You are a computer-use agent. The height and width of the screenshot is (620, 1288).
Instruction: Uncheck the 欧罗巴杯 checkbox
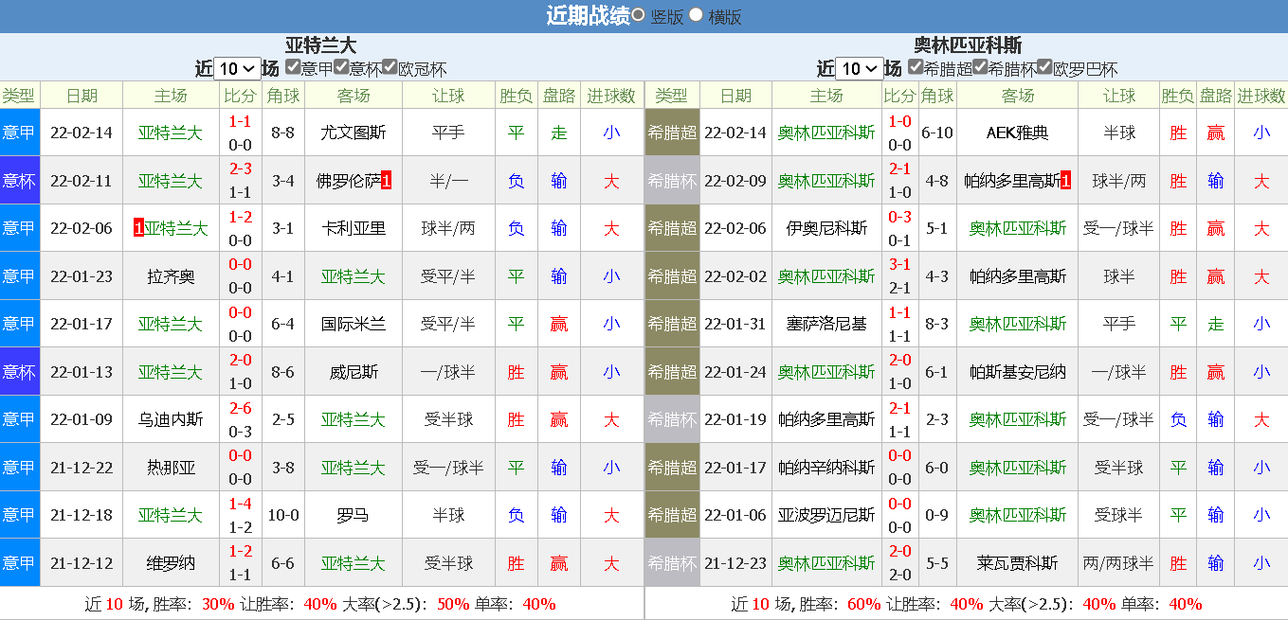point(1044,67)
